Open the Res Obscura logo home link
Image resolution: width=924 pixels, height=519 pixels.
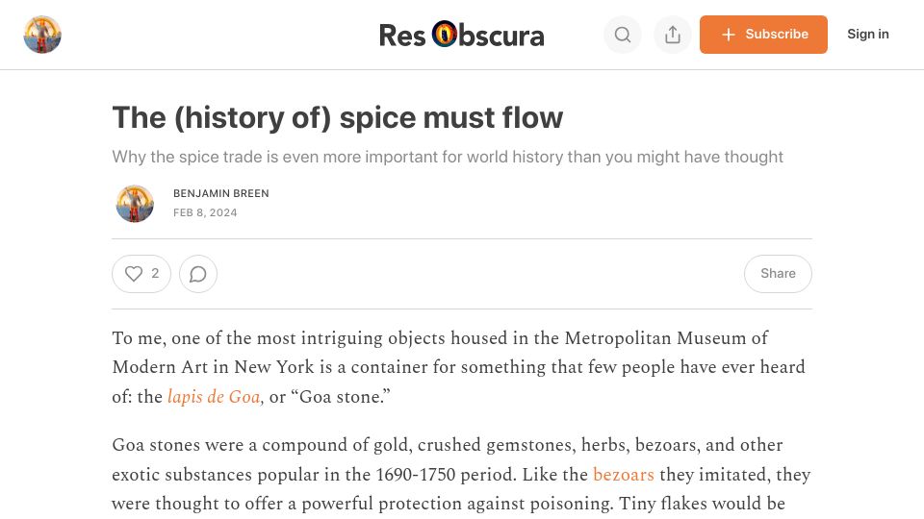461,35
